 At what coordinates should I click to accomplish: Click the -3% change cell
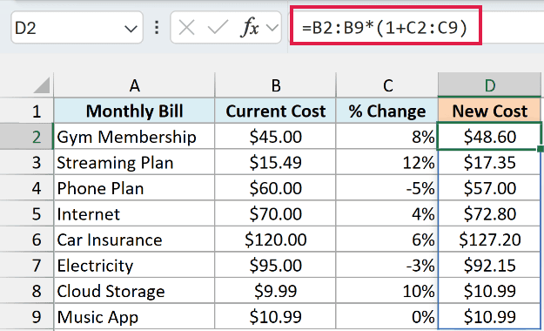click(387, 265)
